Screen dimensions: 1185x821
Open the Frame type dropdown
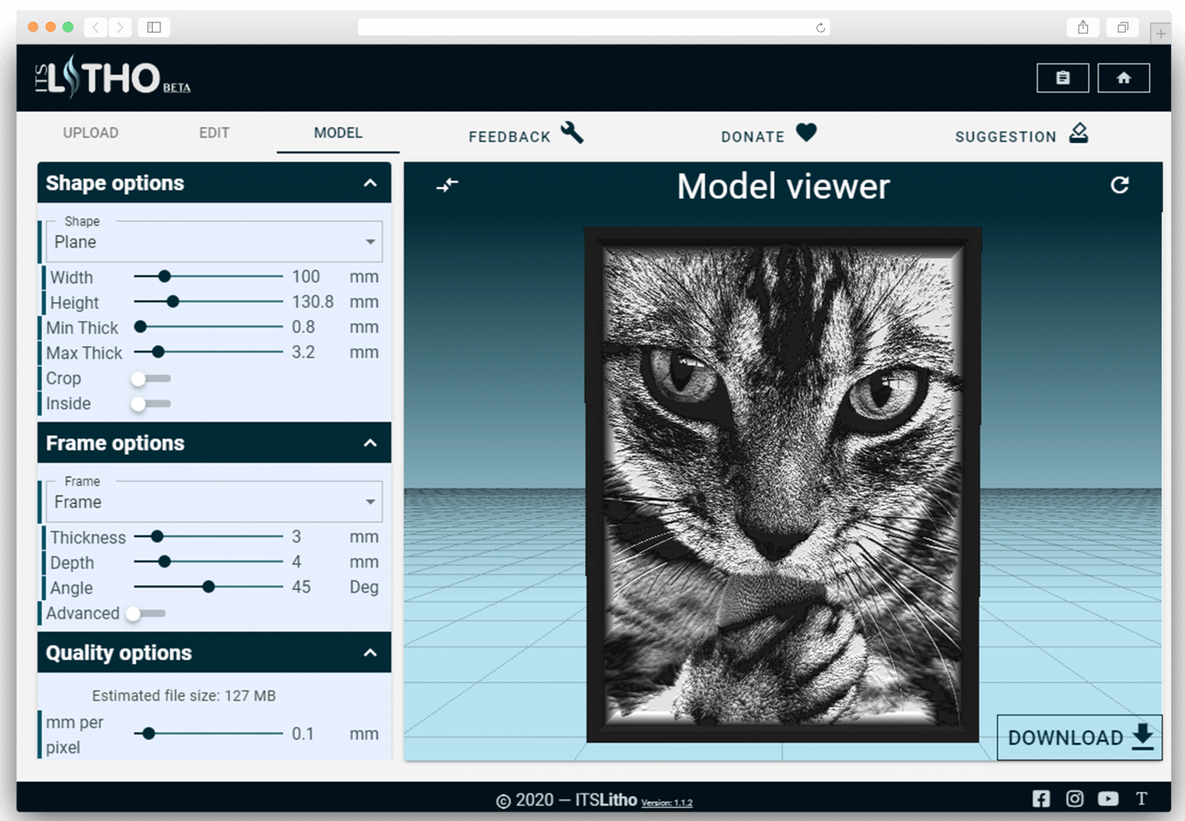click(x=214, y=502)
